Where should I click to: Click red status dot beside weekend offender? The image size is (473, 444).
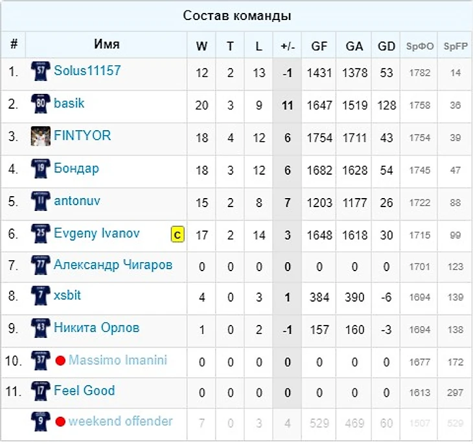[x=60, y=422]
